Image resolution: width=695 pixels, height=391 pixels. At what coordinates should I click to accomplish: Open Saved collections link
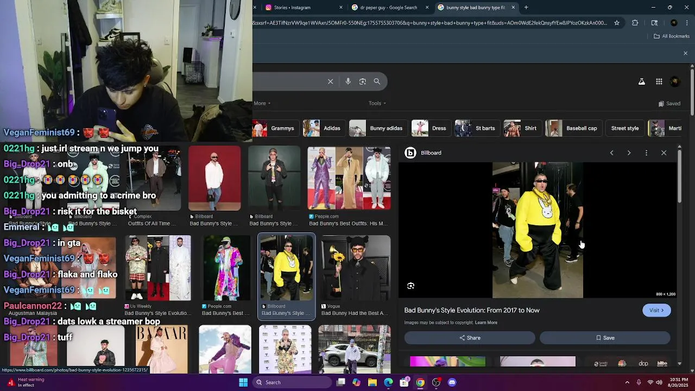[x=669, y=103]
